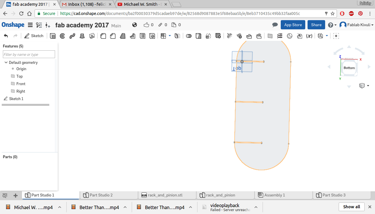Select the Extrude tool
The height and width of the screenshot is (214, 375).
tap(53, 36)
